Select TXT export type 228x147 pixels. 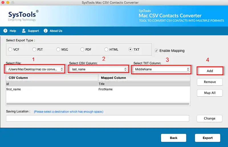[130, 50]
